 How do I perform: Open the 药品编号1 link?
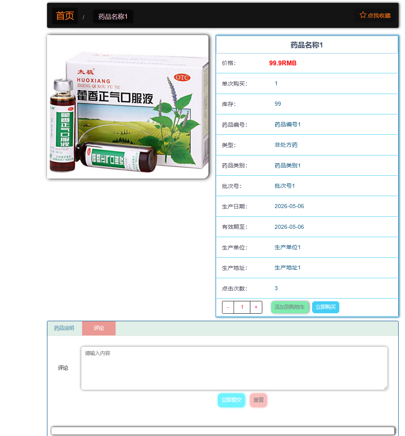click(x=287, y=124)
